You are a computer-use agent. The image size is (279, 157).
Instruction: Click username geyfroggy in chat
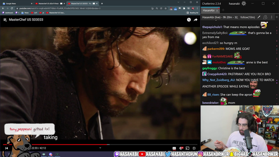click(210, 68)
